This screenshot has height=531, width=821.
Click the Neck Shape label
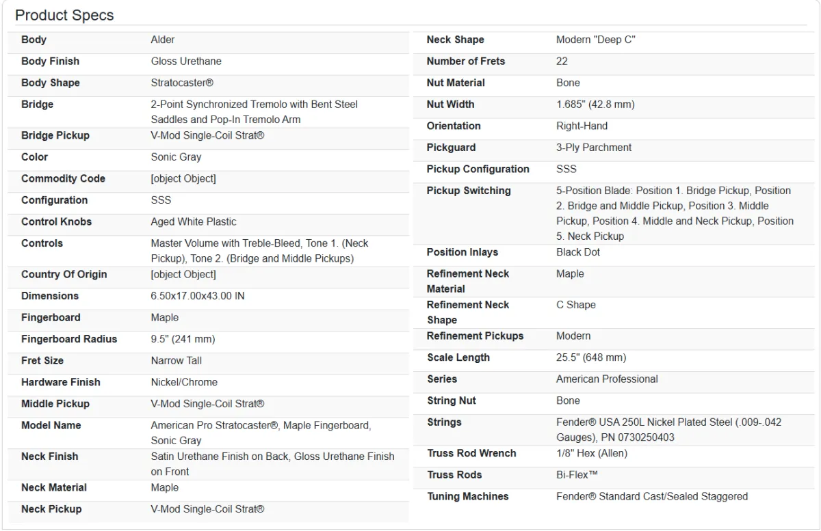[455, 40]
